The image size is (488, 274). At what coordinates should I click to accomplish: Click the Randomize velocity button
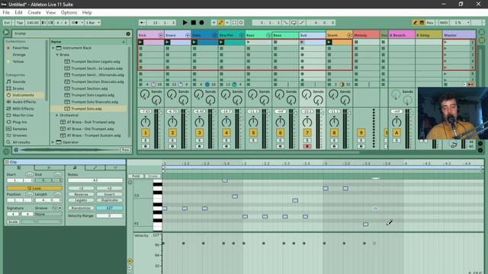[81, 208]
